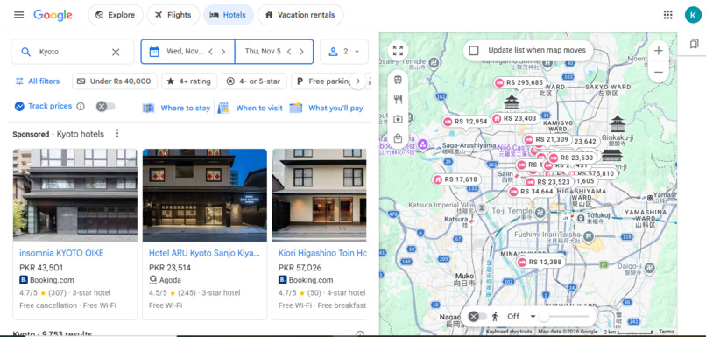Open saved bookmarks side panel
Image resolution: width=706 pixels, height=337 pixels.
pyautogui.click(x=694, y=44)
